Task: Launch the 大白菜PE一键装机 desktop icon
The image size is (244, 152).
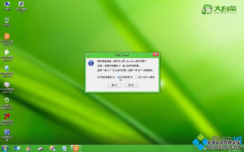Action: click(x=7, y=104)
